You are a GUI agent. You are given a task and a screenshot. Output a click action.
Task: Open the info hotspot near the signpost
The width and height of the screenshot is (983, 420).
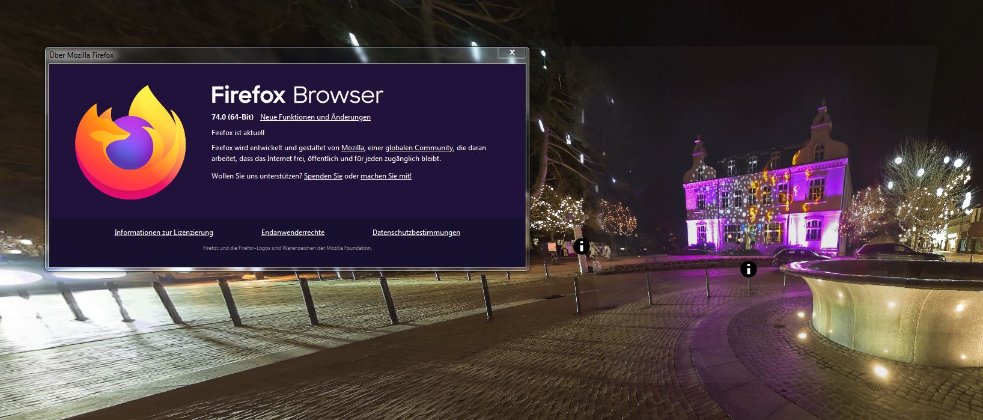(x=581, y=246)
